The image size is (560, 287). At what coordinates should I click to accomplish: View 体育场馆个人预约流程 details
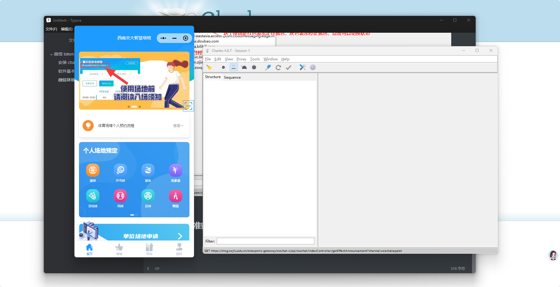pos(178,126)
